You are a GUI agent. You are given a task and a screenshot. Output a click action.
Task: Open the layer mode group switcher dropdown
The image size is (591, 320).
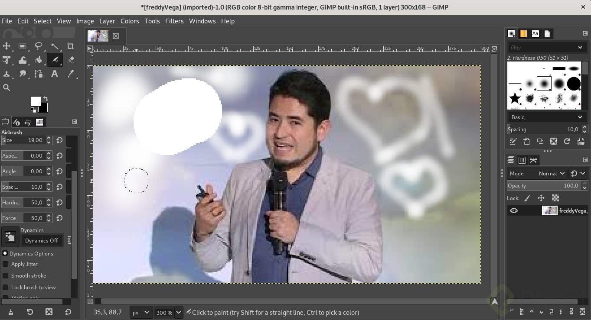[x=578, y=173]
